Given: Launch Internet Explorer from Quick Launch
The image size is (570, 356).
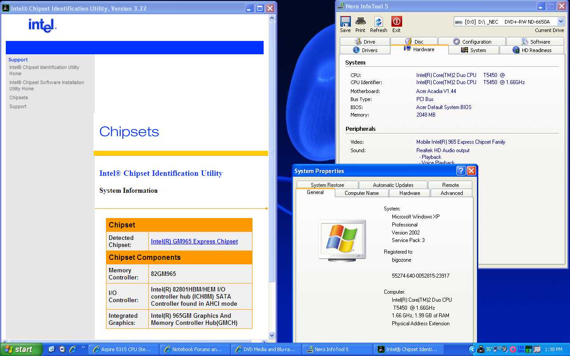Looking at the screenshot, I should pyautogui.click(x=73, y=349).
